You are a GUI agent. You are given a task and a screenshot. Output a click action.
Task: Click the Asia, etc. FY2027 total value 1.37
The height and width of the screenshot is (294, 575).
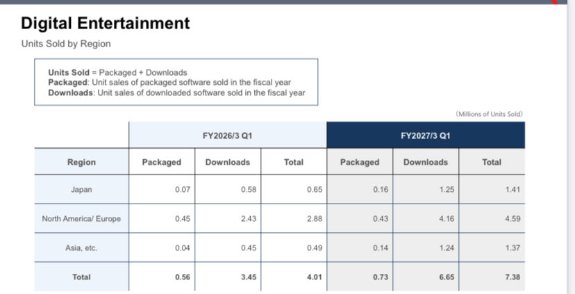click(x=512, y=247)
